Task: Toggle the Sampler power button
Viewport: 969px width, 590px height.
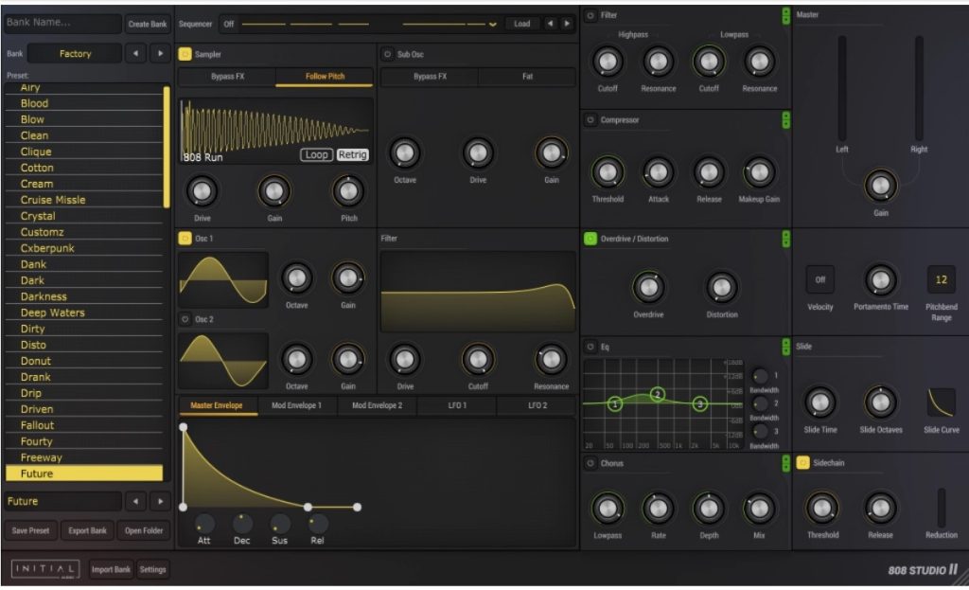Action: click(185, 55)
